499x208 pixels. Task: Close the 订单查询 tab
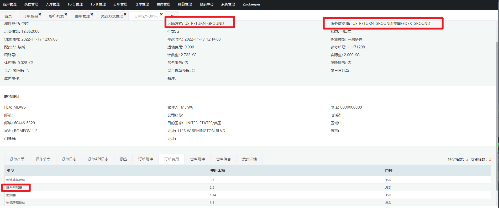(40, 14)
